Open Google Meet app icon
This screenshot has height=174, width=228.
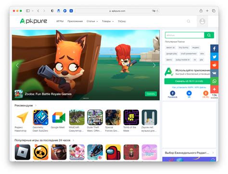coord(59,117)
